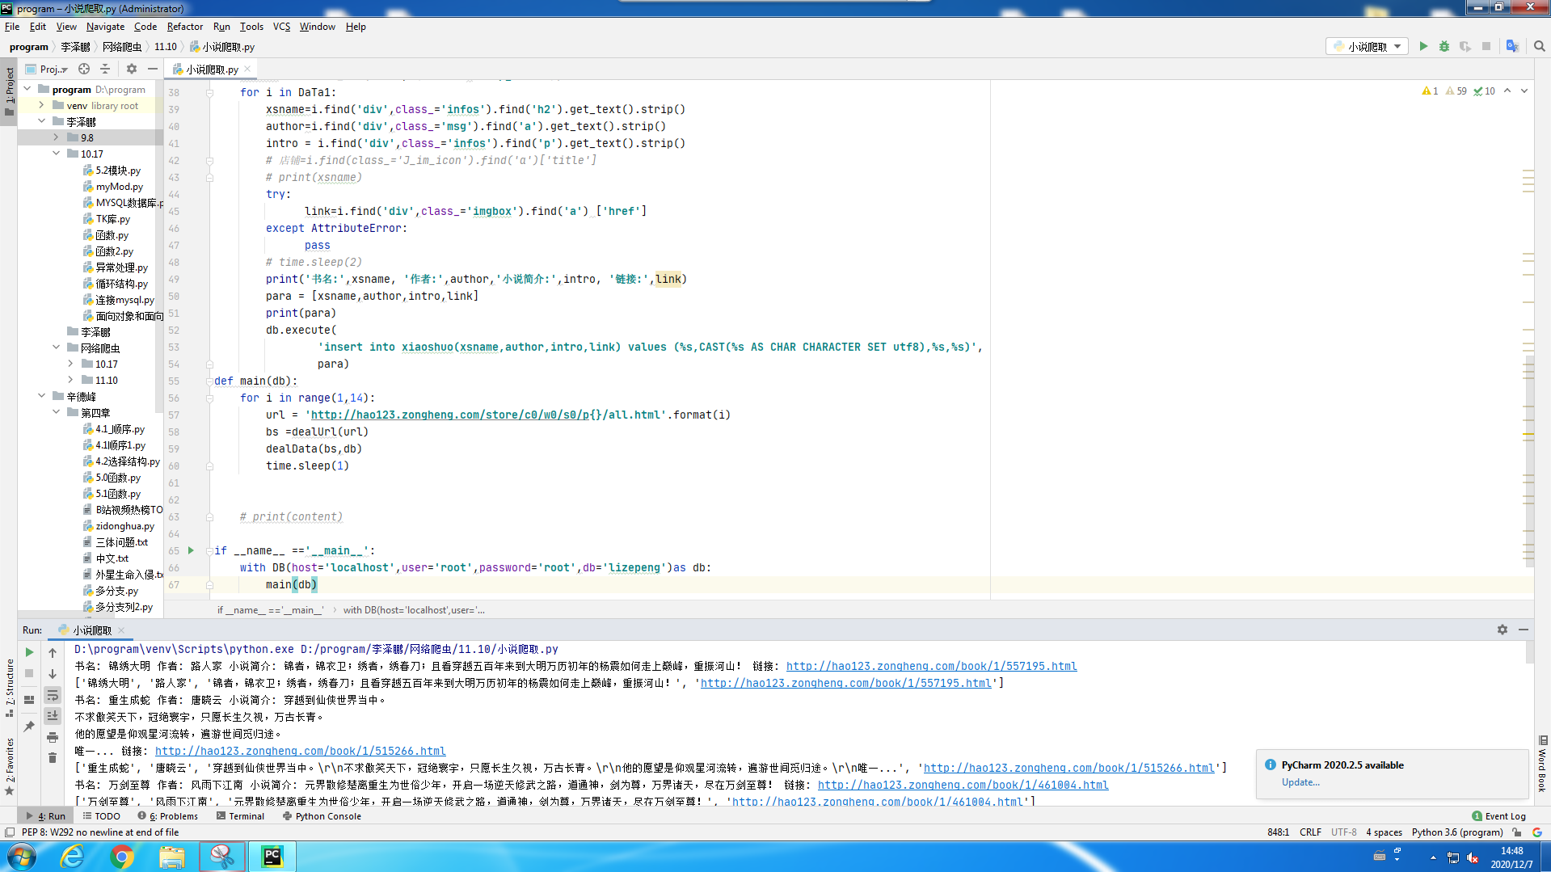This screenshot has height=872, width=1551.
Task: Click the Windows Start button
Action: (x=22, y=856)
